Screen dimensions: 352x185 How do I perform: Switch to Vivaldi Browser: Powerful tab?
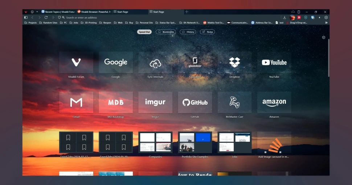(x=94, y=12)
